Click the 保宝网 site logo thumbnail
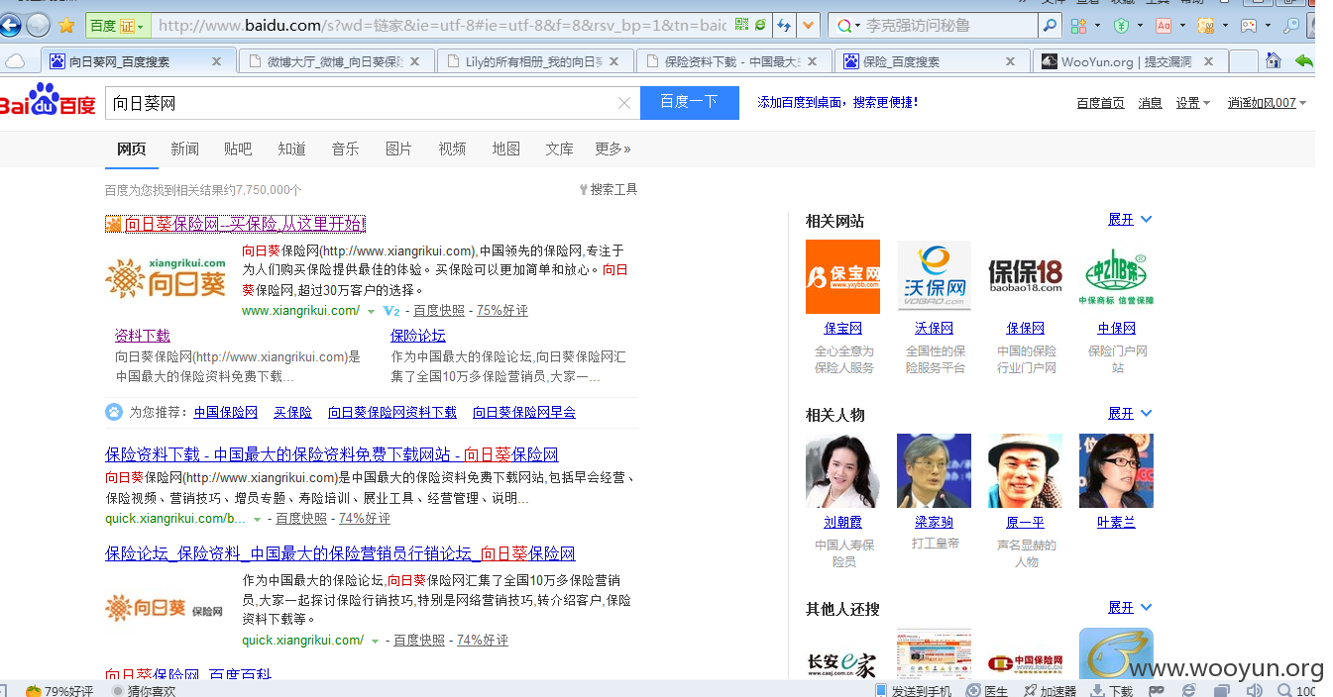Image resolution: width=1333 pixels, height=697 pixels. [842, 276]
